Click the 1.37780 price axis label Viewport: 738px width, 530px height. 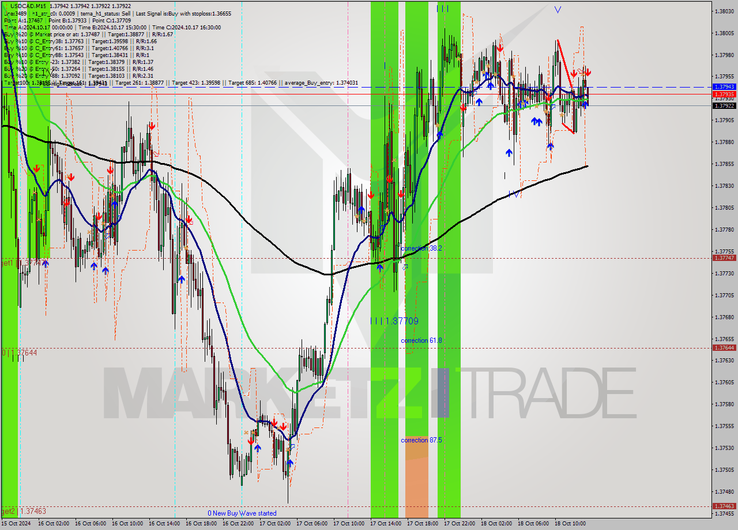coord(725,230)
